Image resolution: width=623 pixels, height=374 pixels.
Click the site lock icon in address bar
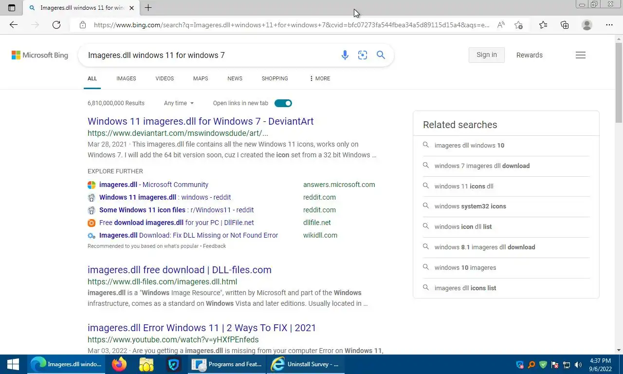[83, 25]
